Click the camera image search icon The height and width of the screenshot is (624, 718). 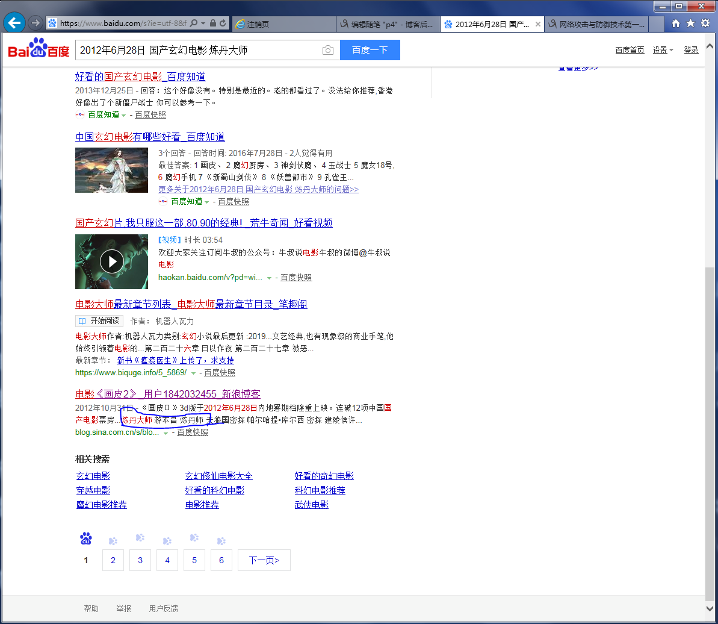pos(328,50)
